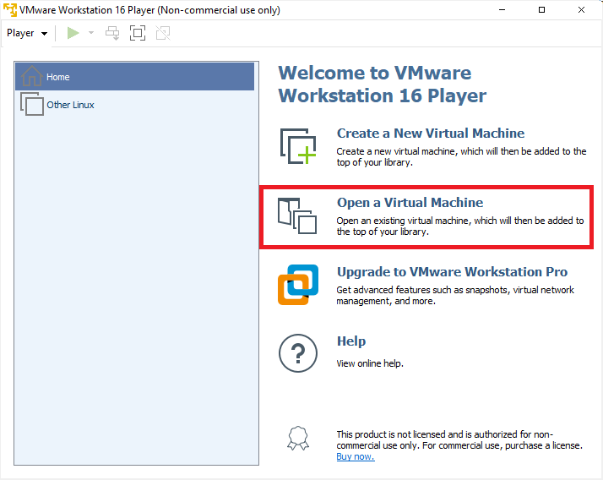
Task: Expand the power options arrow beside play
Action: [x=91, y=33]
